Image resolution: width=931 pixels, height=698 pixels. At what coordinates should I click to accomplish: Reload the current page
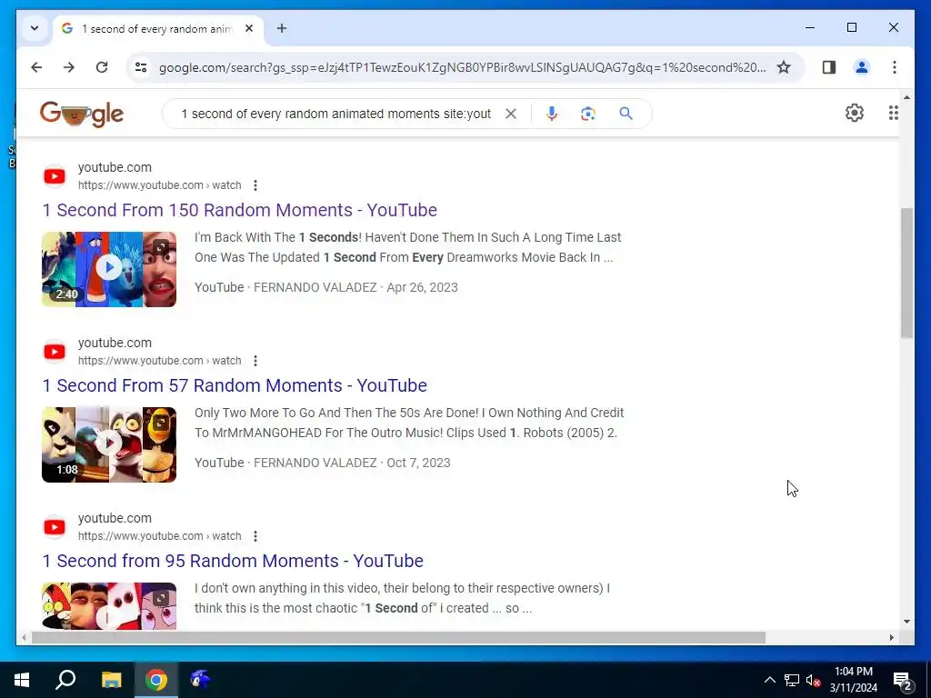102,67
